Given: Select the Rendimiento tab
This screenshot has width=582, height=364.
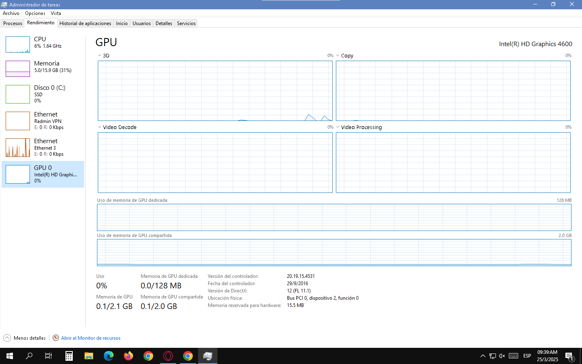Looking at the screenshot, I should click(41, 23).
